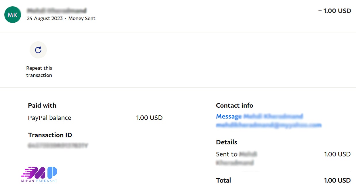Click the "Transaction ID" heading
This screenshot has height=188, width=356.
pyautogui.click(x=50, y=135)
